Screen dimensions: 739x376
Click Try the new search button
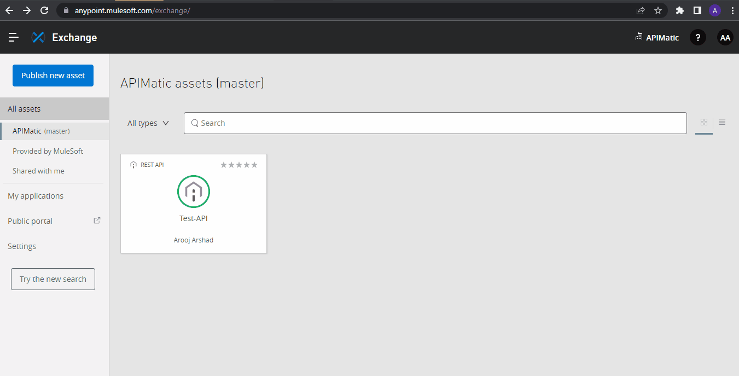(x=53, y=279)
